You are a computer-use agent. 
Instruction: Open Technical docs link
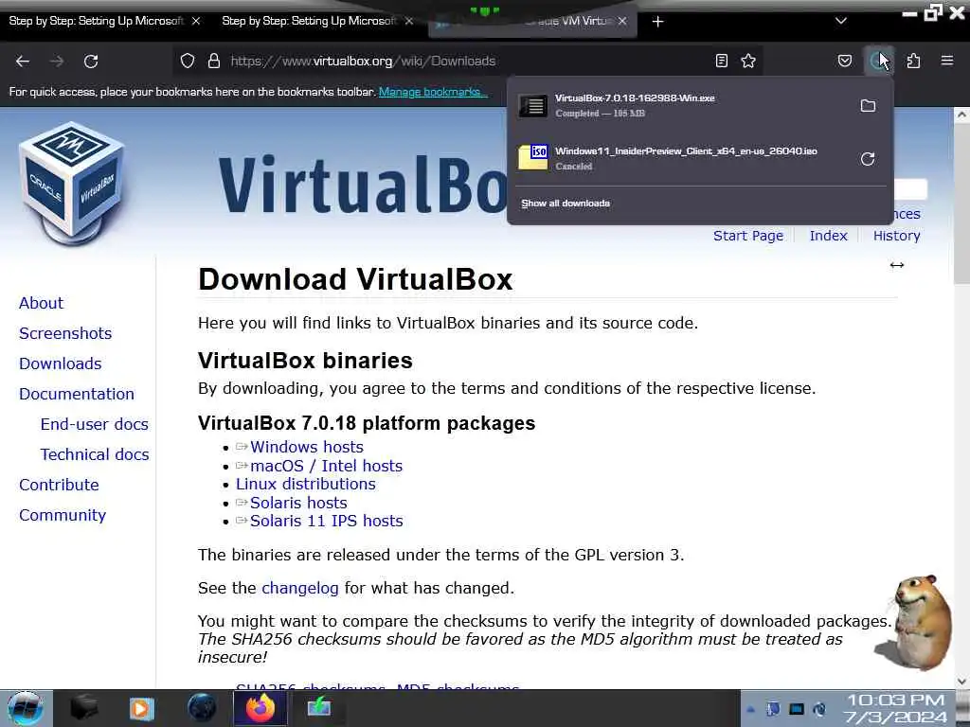pos(95,454)
